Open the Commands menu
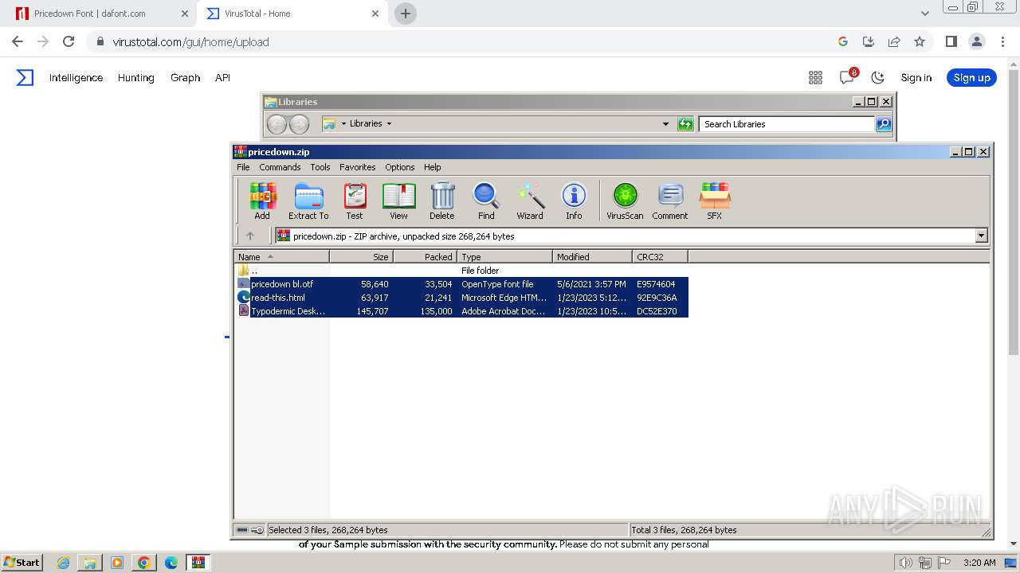This screenshot has height=573, width=1020. (x=280, y=167)
